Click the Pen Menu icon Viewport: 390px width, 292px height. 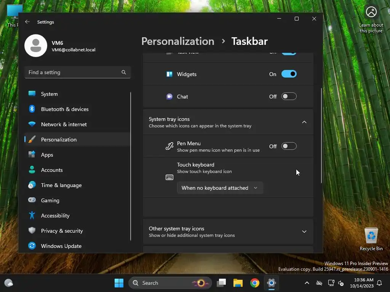tap(169, 146)
